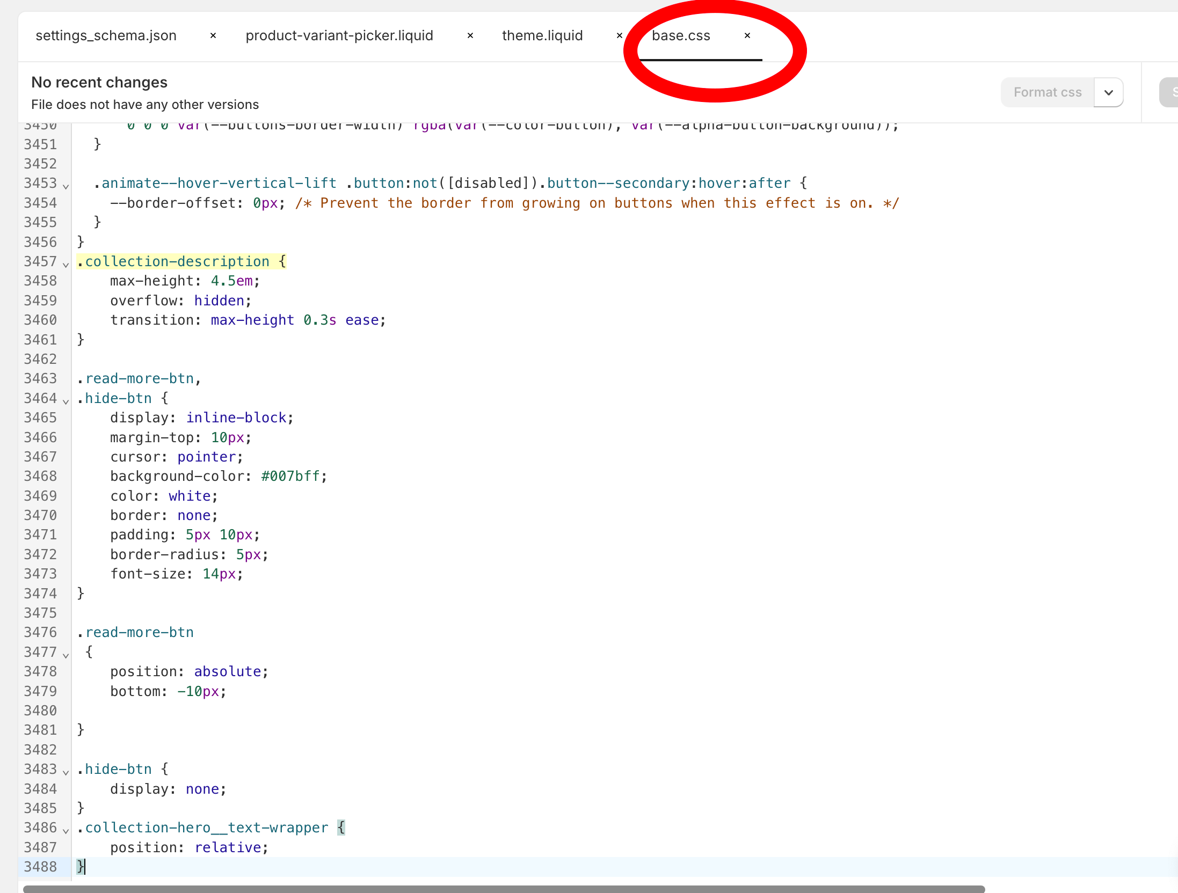Click the horizontal scrollbar at the bottom
This screenshot has height=893, width=1178.
pos(504,889)
